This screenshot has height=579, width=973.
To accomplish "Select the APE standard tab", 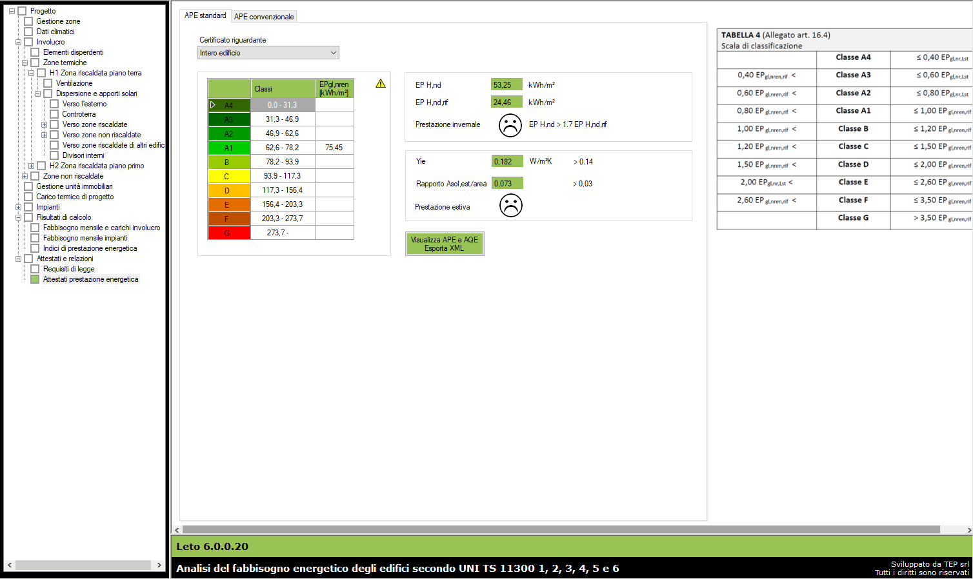I will click(205, 15).
